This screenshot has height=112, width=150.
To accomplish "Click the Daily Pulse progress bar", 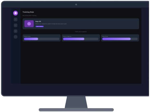I will pos(120,39).
